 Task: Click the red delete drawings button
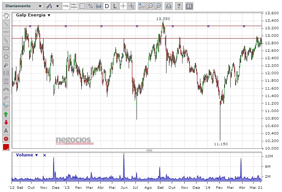(6, 139)
